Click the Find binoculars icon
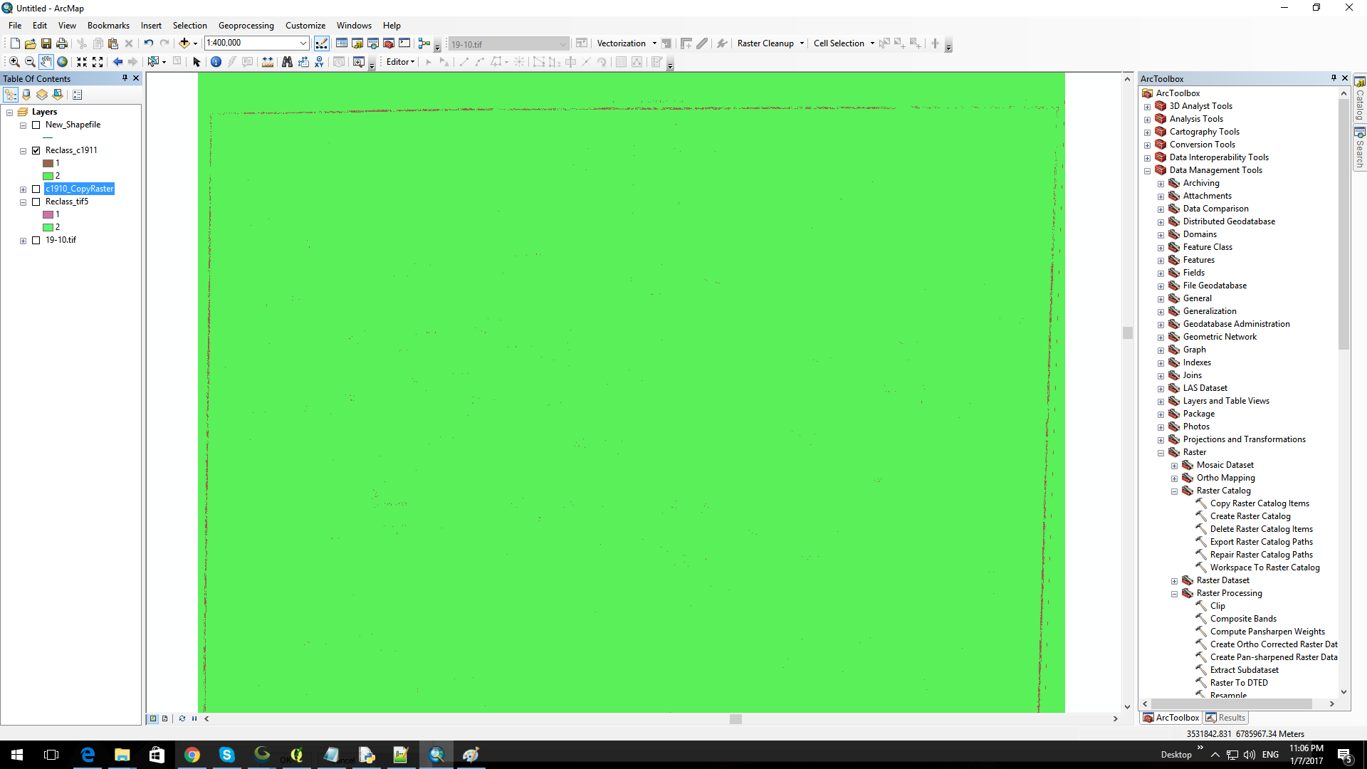Screen dimensions: 1367x769 [x=287, y=62]
